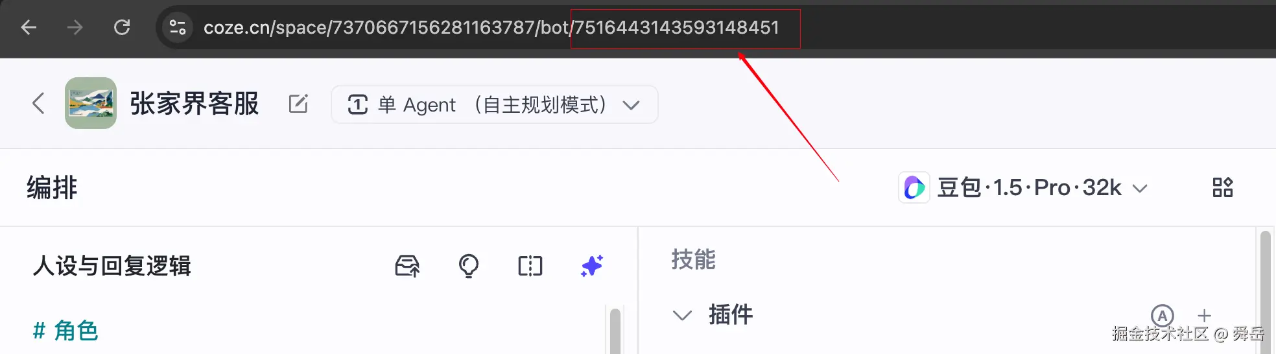Click the browser forward arrow
The height and width of the screenshot is (354, 1276).
click(75, 27)
